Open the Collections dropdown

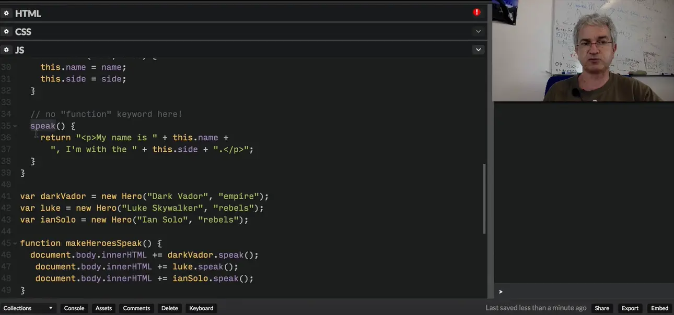(28, 308)
